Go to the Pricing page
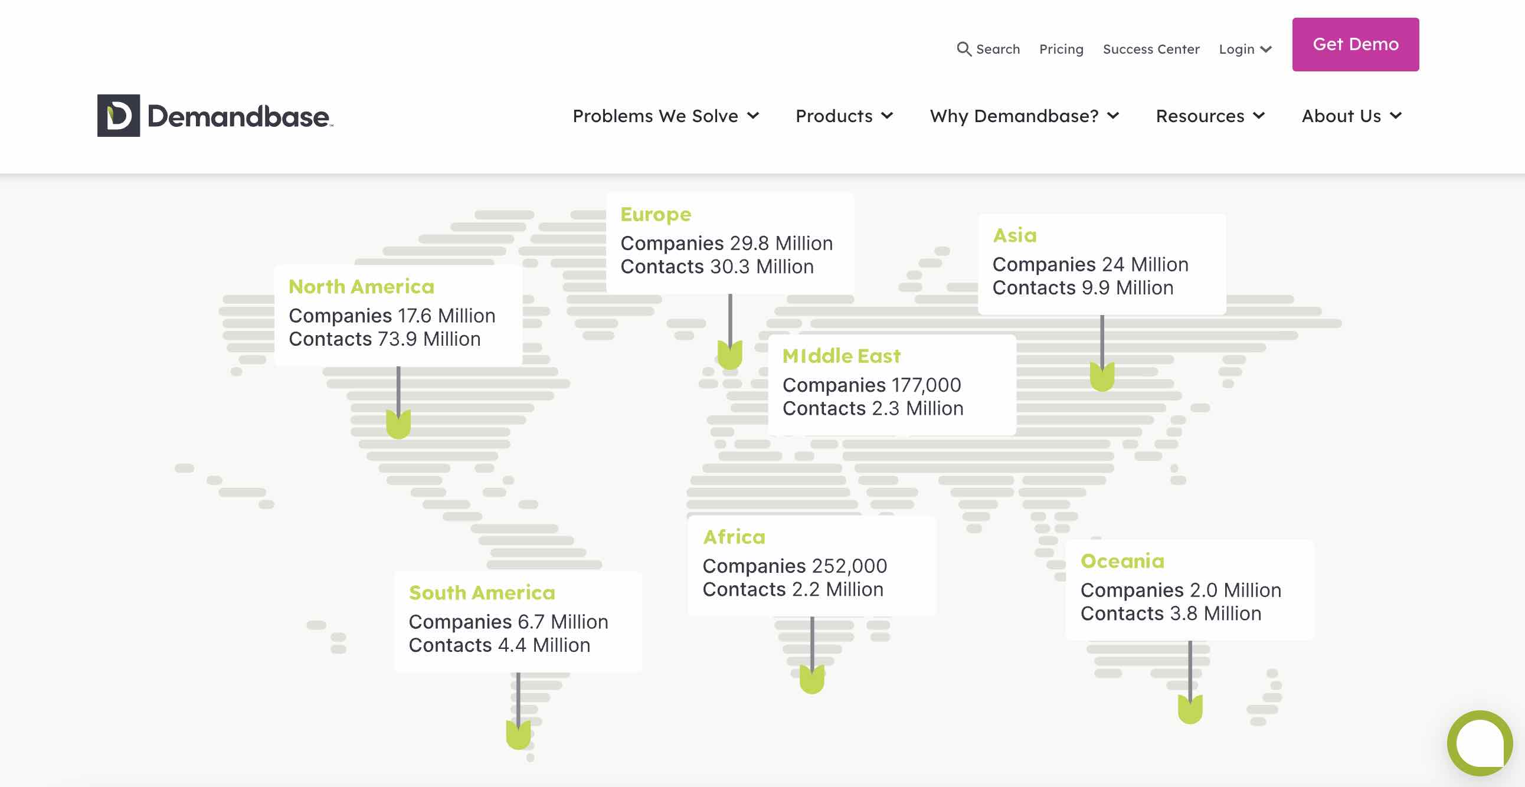 (1061, 49)
